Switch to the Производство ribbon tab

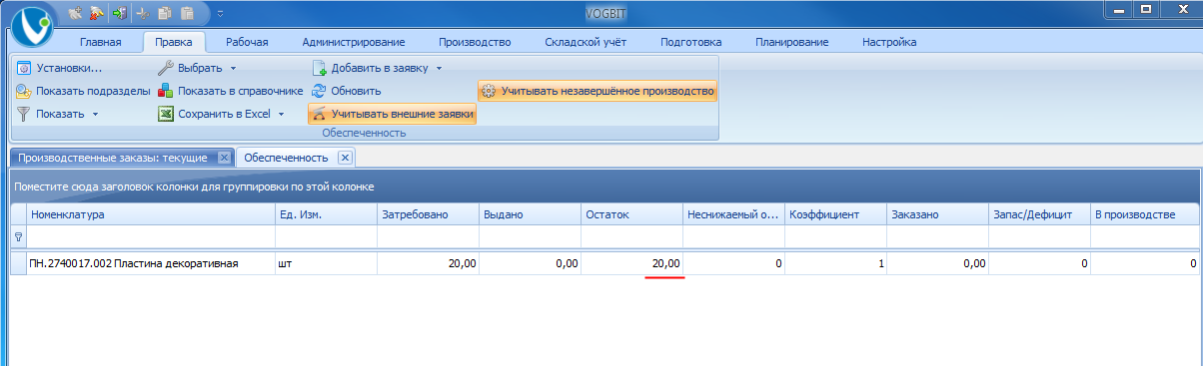(x=475, y=42)
